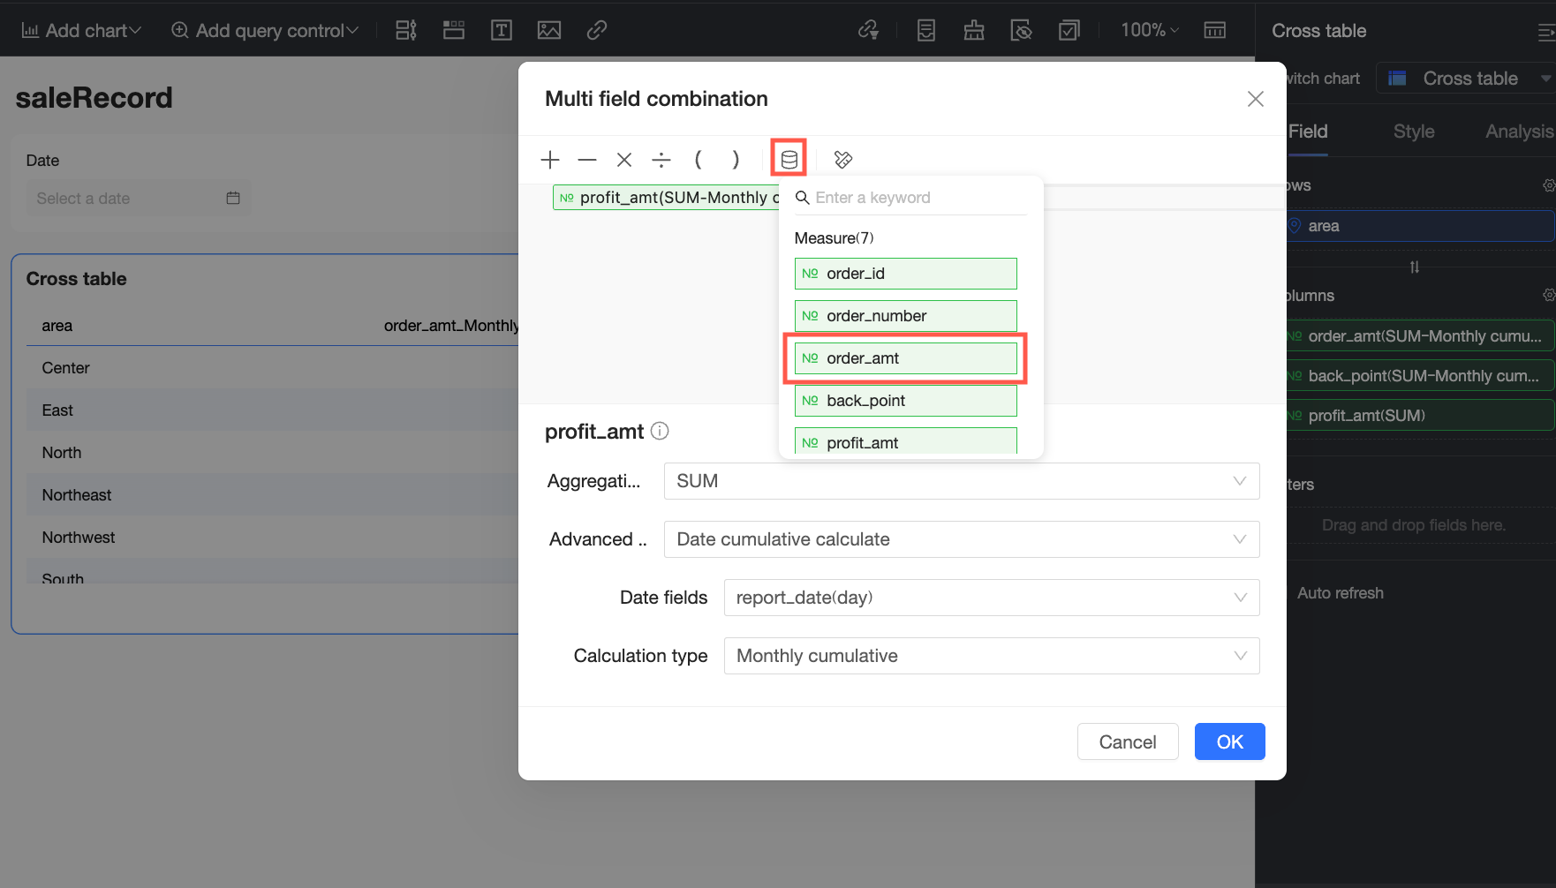Image resolution: width=1556 pixels, height=888 pixels.
Task: Select order_amt from the measure list
Action: [x=905, y=358]
